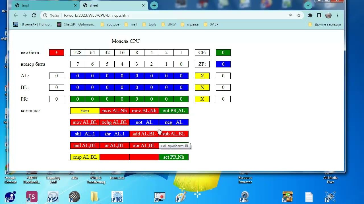364x204 pixels.
Task: Click the browser forward arrow
Action: [25, 16]
